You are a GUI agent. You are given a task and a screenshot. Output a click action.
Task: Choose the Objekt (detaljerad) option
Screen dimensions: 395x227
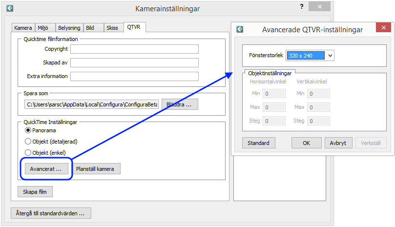(x=28, y=142)
